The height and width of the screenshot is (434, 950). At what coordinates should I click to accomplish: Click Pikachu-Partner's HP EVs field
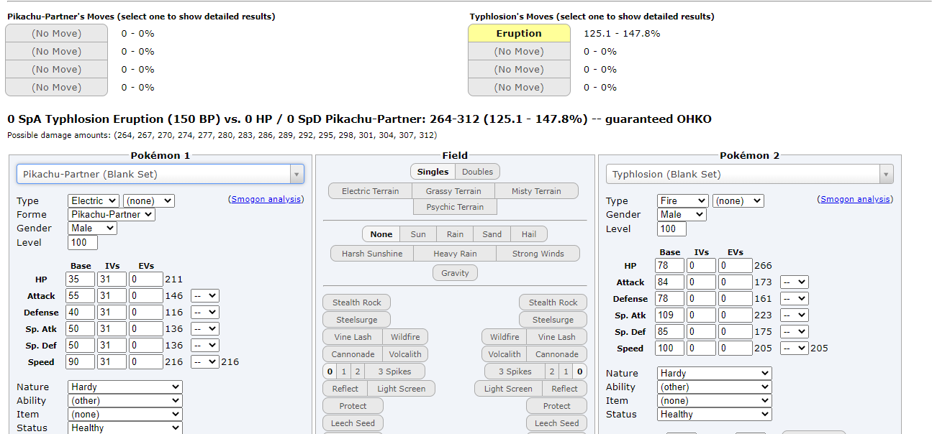click(146, 280)
